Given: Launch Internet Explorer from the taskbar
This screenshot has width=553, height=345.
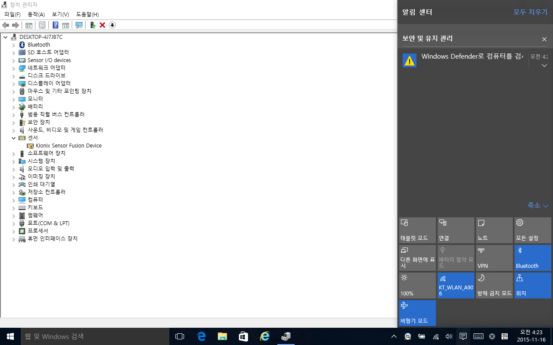Looking at the screenshot, I should (264, 336).
